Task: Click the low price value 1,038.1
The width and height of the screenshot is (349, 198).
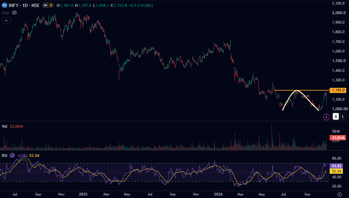Action: click(x=102, y=5)
